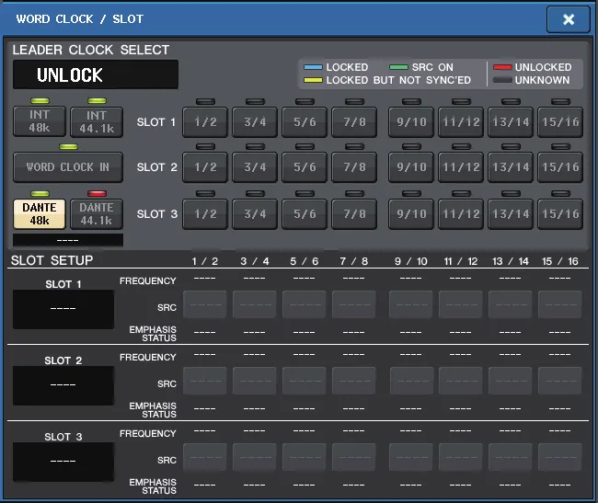Choose WORD CLOCK IN as clock source
Viewport: 598px width, 503px height.
click(68, 167)
